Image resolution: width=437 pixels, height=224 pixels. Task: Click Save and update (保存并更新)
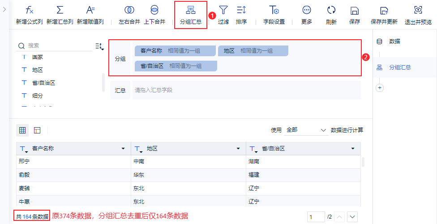point(384,15)
